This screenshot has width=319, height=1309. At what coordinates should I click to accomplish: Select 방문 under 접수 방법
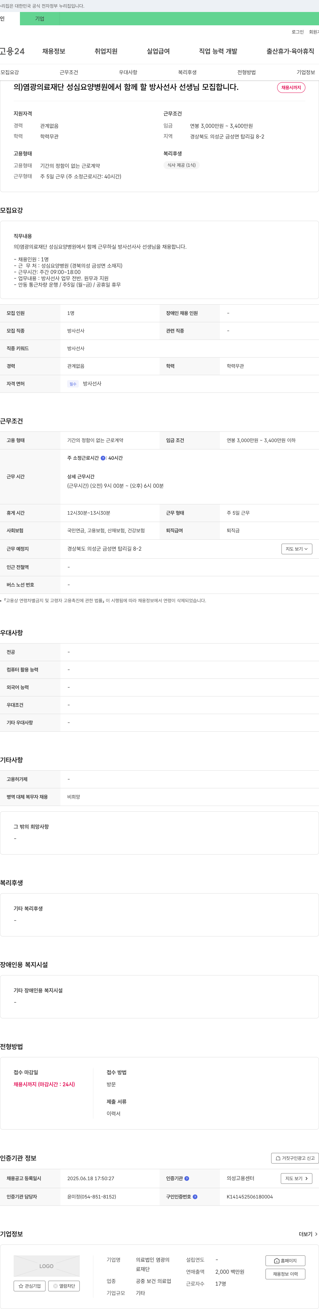coord(111,1084)
